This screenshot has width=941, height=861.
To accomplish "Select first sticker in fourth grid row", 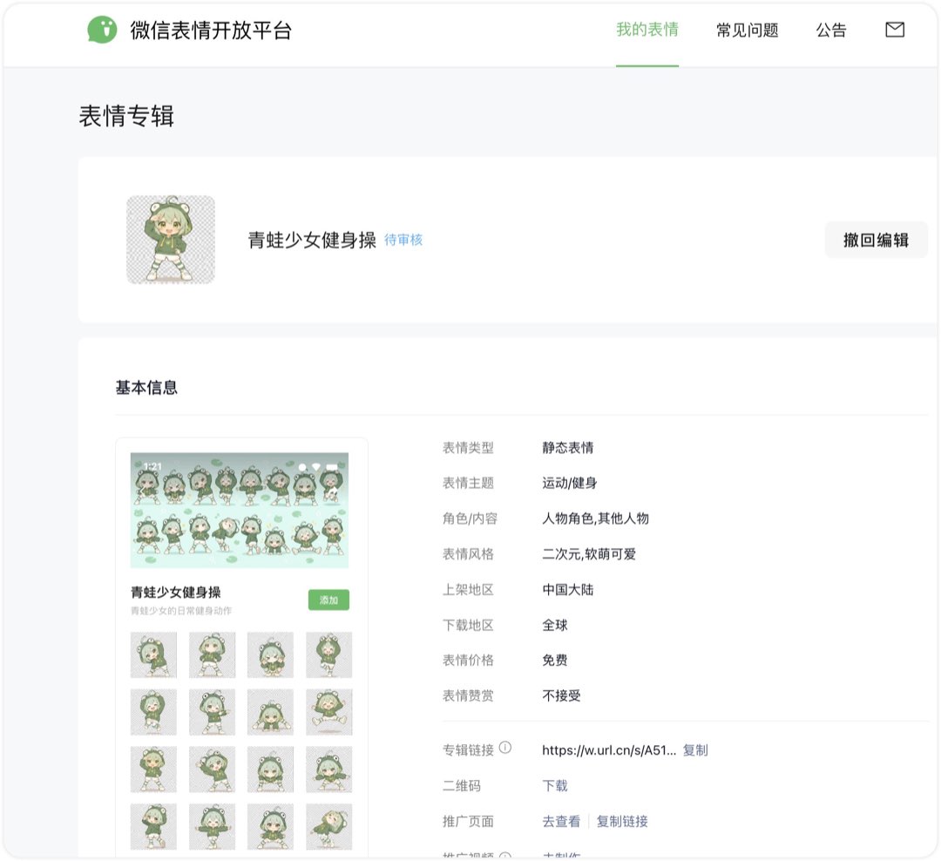I will click(153, 827).
